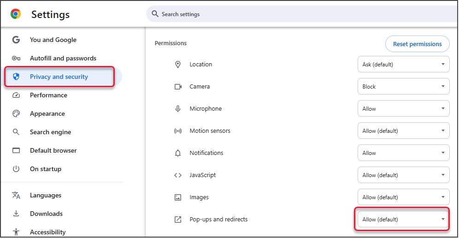Focus the Search settings field
Screen dimensions: 459x238
click(300, 14)
